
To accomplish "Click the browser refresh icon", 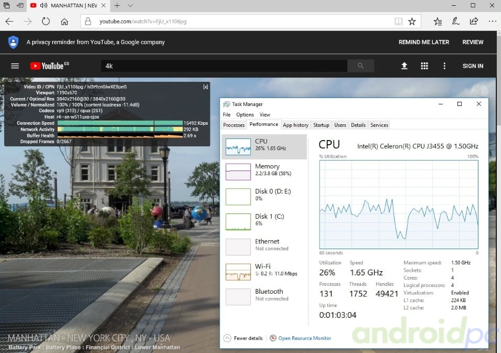I will pyautogui.click(x=46, y=22).
